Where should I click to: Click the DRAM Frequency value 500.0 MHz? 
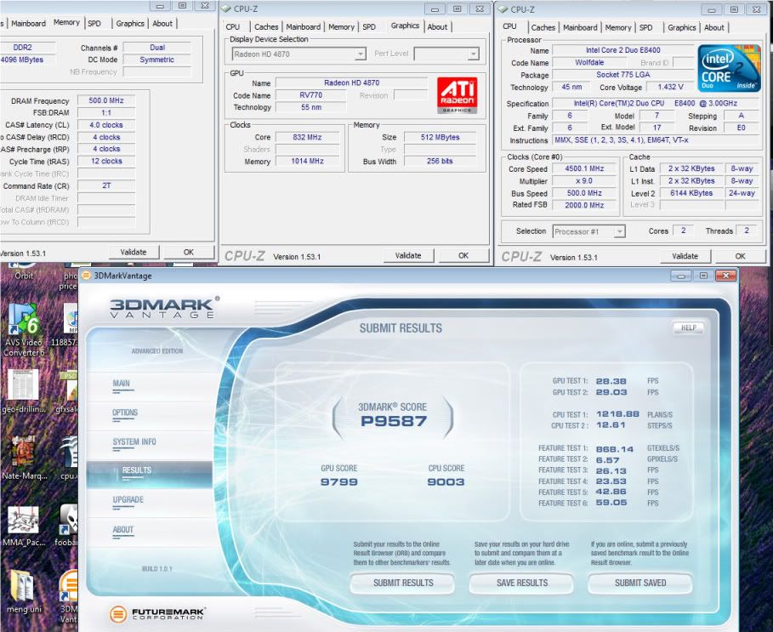point(106,100)
